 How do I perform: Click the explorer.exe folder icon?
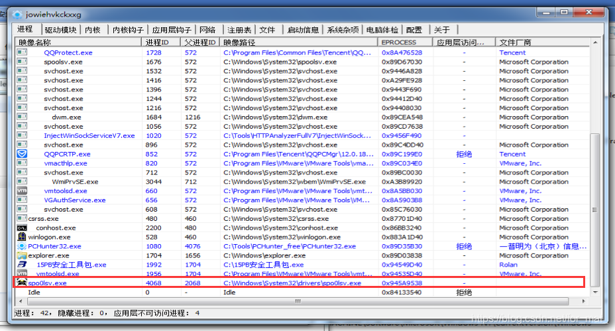[x=22, y=255]
